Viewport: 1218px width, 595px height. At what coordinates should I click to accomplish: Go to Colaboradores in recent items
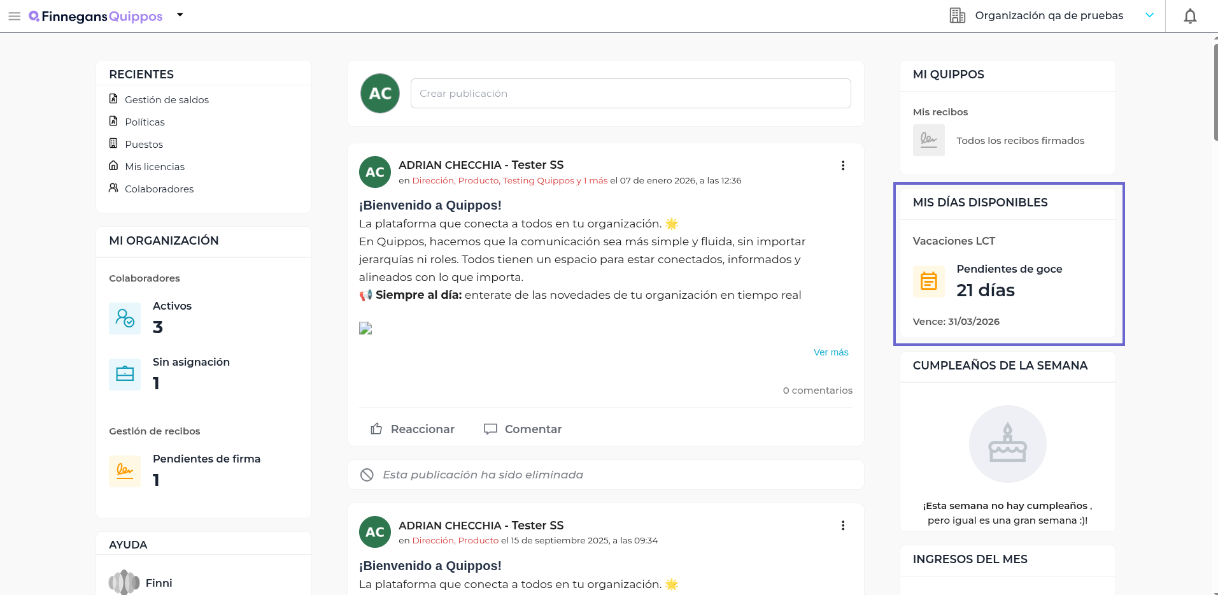[159, 189]
